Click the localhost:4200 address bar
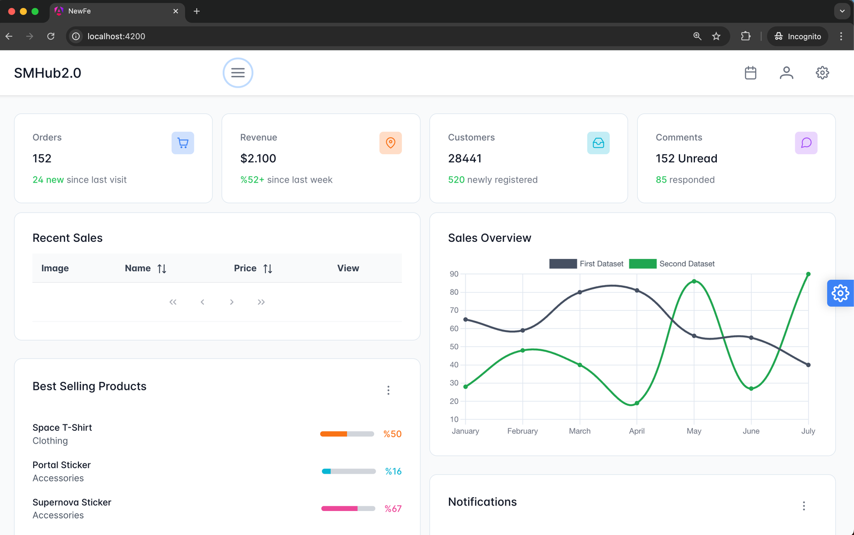This screenshot has height=535, width=854. (374, 36)
